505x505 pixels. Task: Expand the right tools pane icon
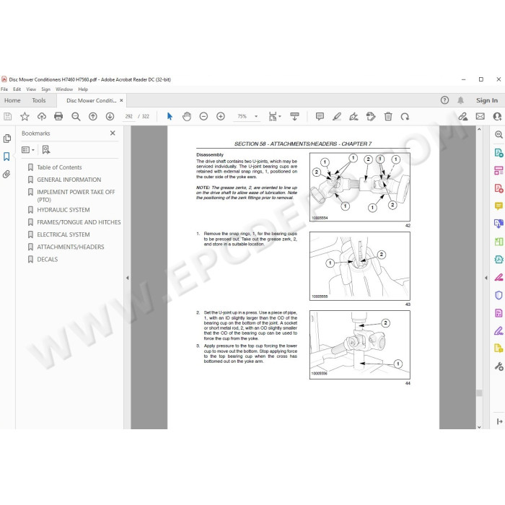(499, 421)
